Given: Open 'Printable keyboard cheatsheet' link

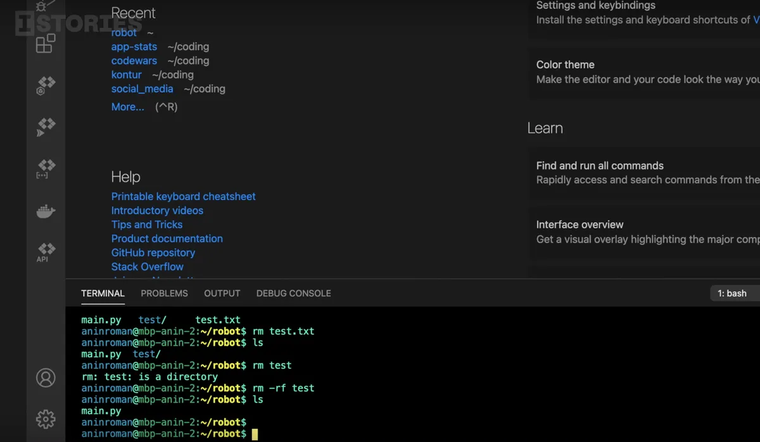Looking at the screenshot, I should click(184, 196).
